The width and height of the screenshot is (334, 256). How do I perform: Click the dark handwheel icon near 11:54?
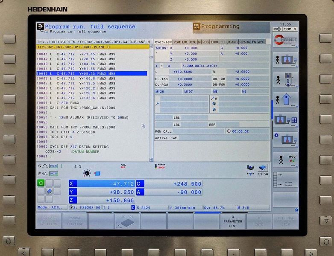click(250, 168)
